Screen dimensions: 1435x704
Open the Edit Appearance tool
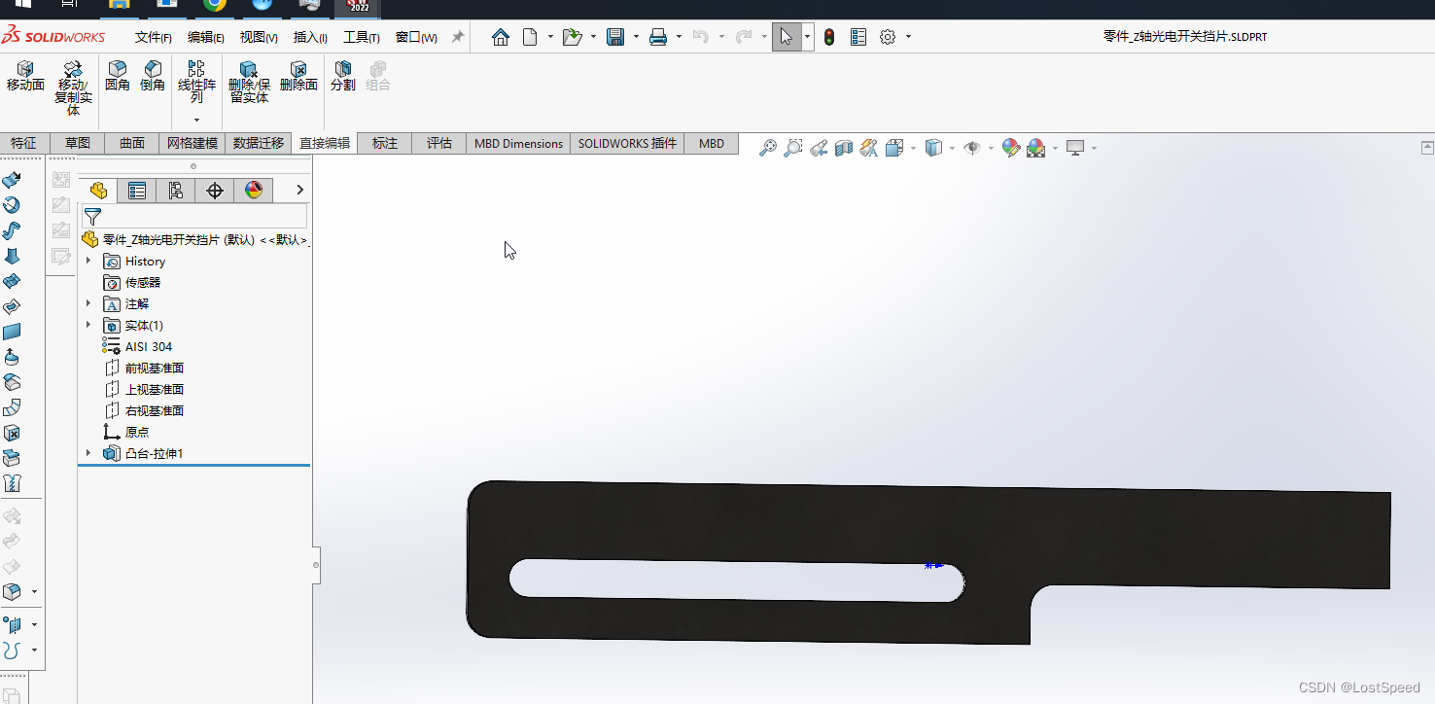point(1011,148)
